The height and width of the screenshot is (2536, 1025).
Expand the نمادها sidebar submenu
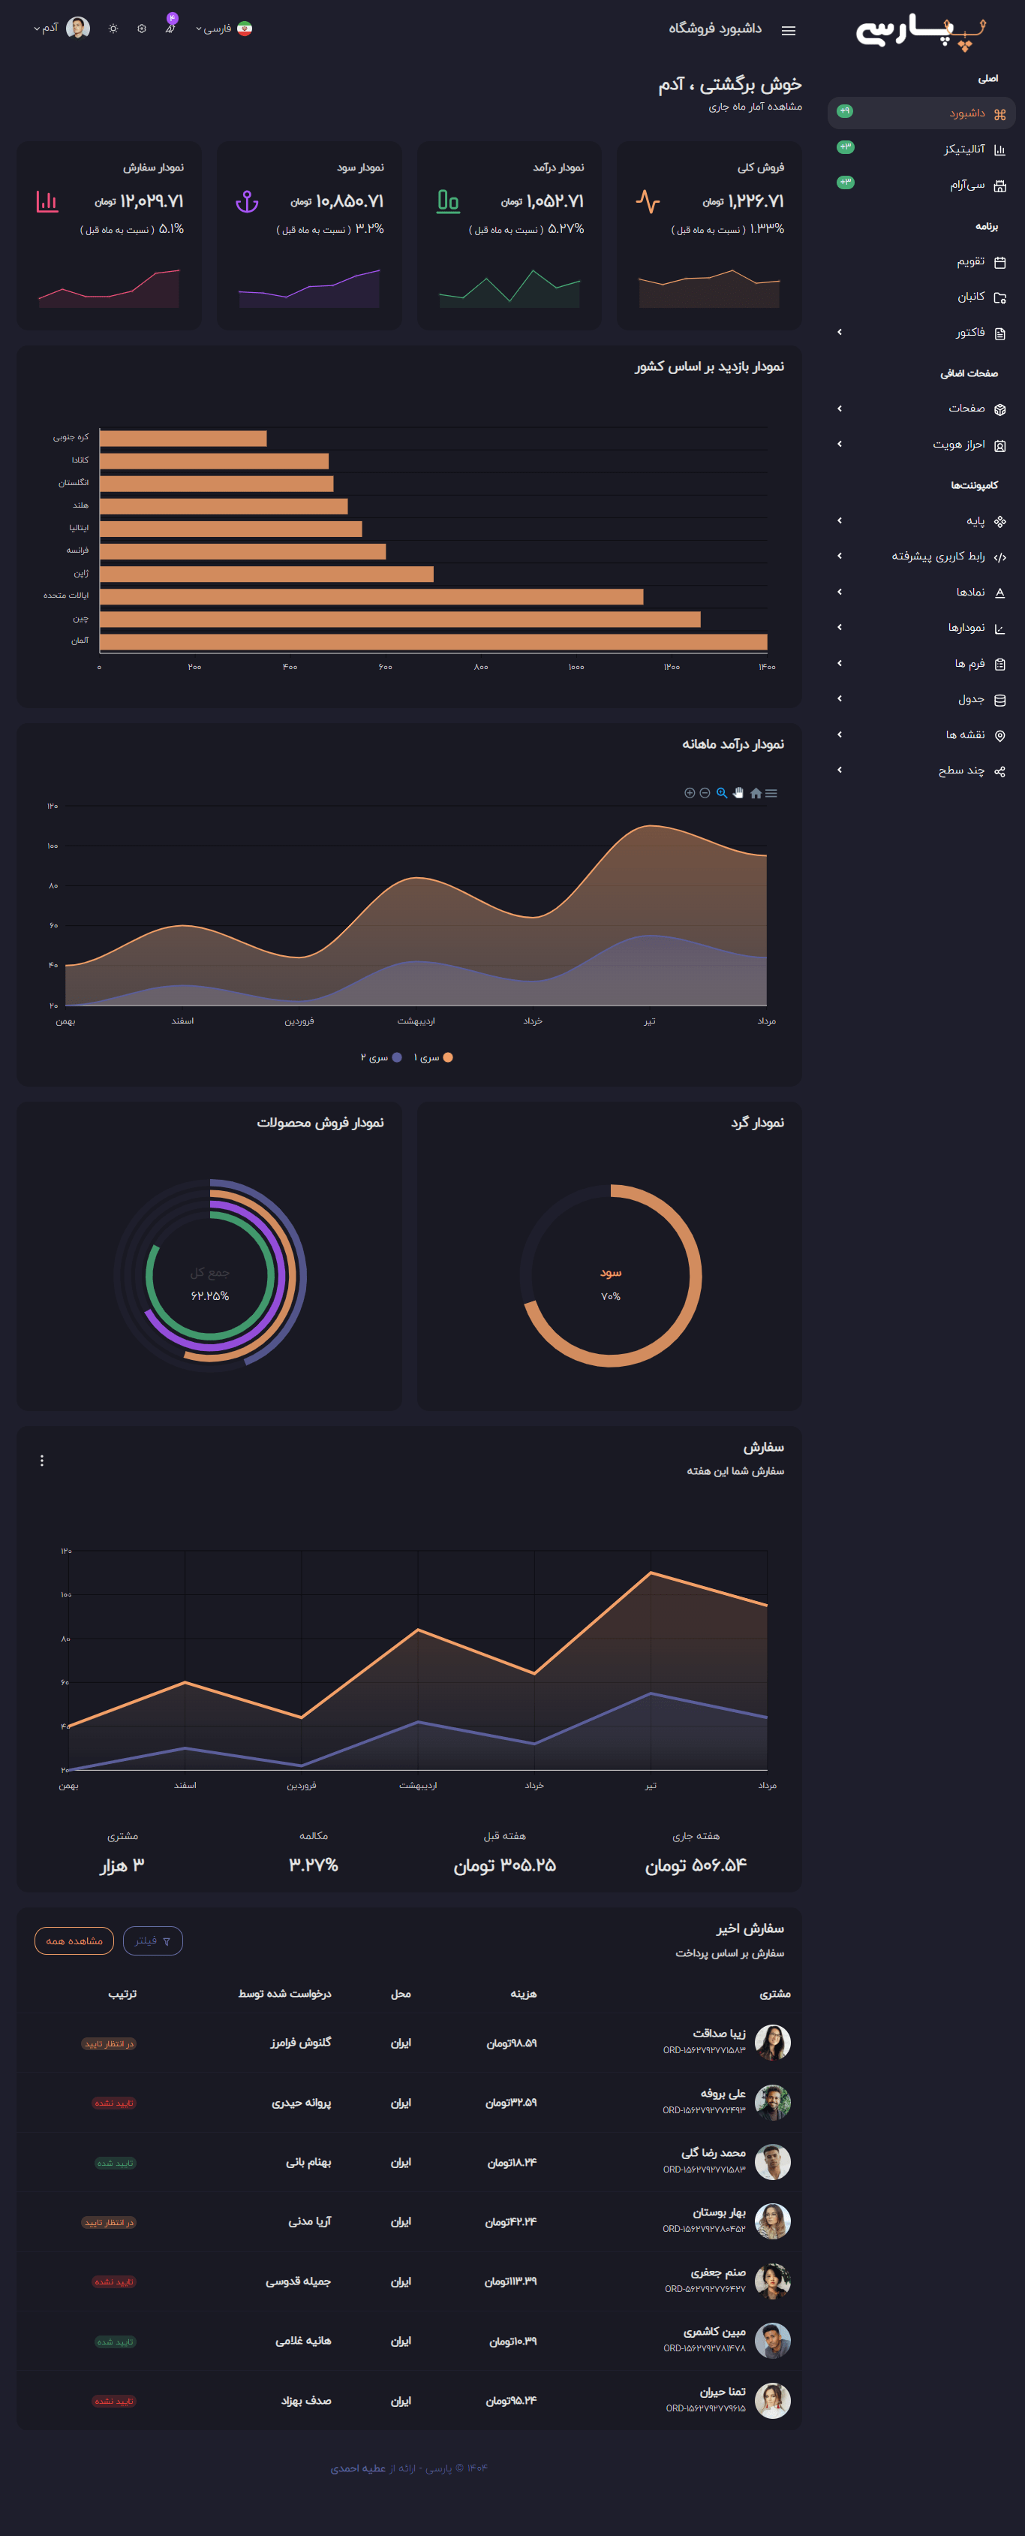coord(921,592)
